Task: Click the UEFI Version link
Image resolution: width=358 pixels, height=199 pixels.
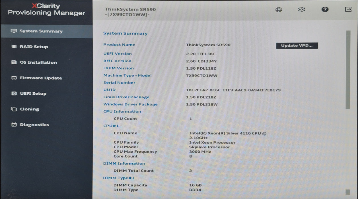Action: click(117, 54)
